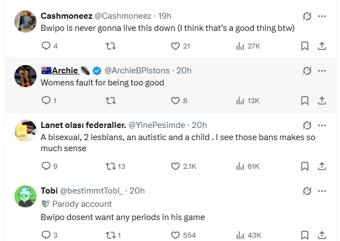Like the tweet by Cashmoneez
Image resolution: width=340 pixels, height=241 pixels.
click(176, 46)
